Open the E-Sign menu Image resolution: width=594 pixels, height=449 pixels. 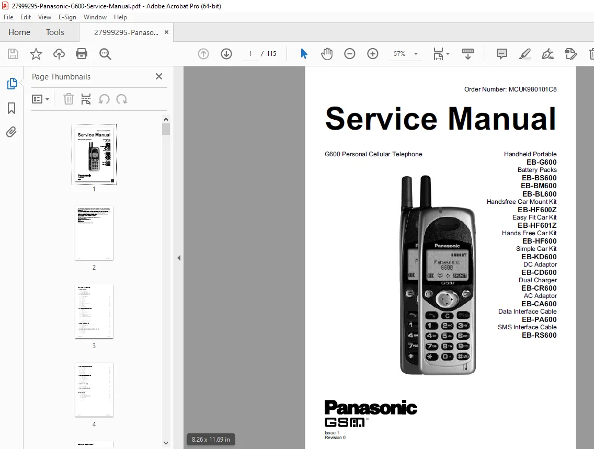pyautogui.click(x=67, y=17)
